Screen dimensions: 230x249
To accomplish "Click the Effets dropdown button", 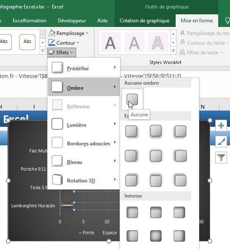I will coord(62,52).
